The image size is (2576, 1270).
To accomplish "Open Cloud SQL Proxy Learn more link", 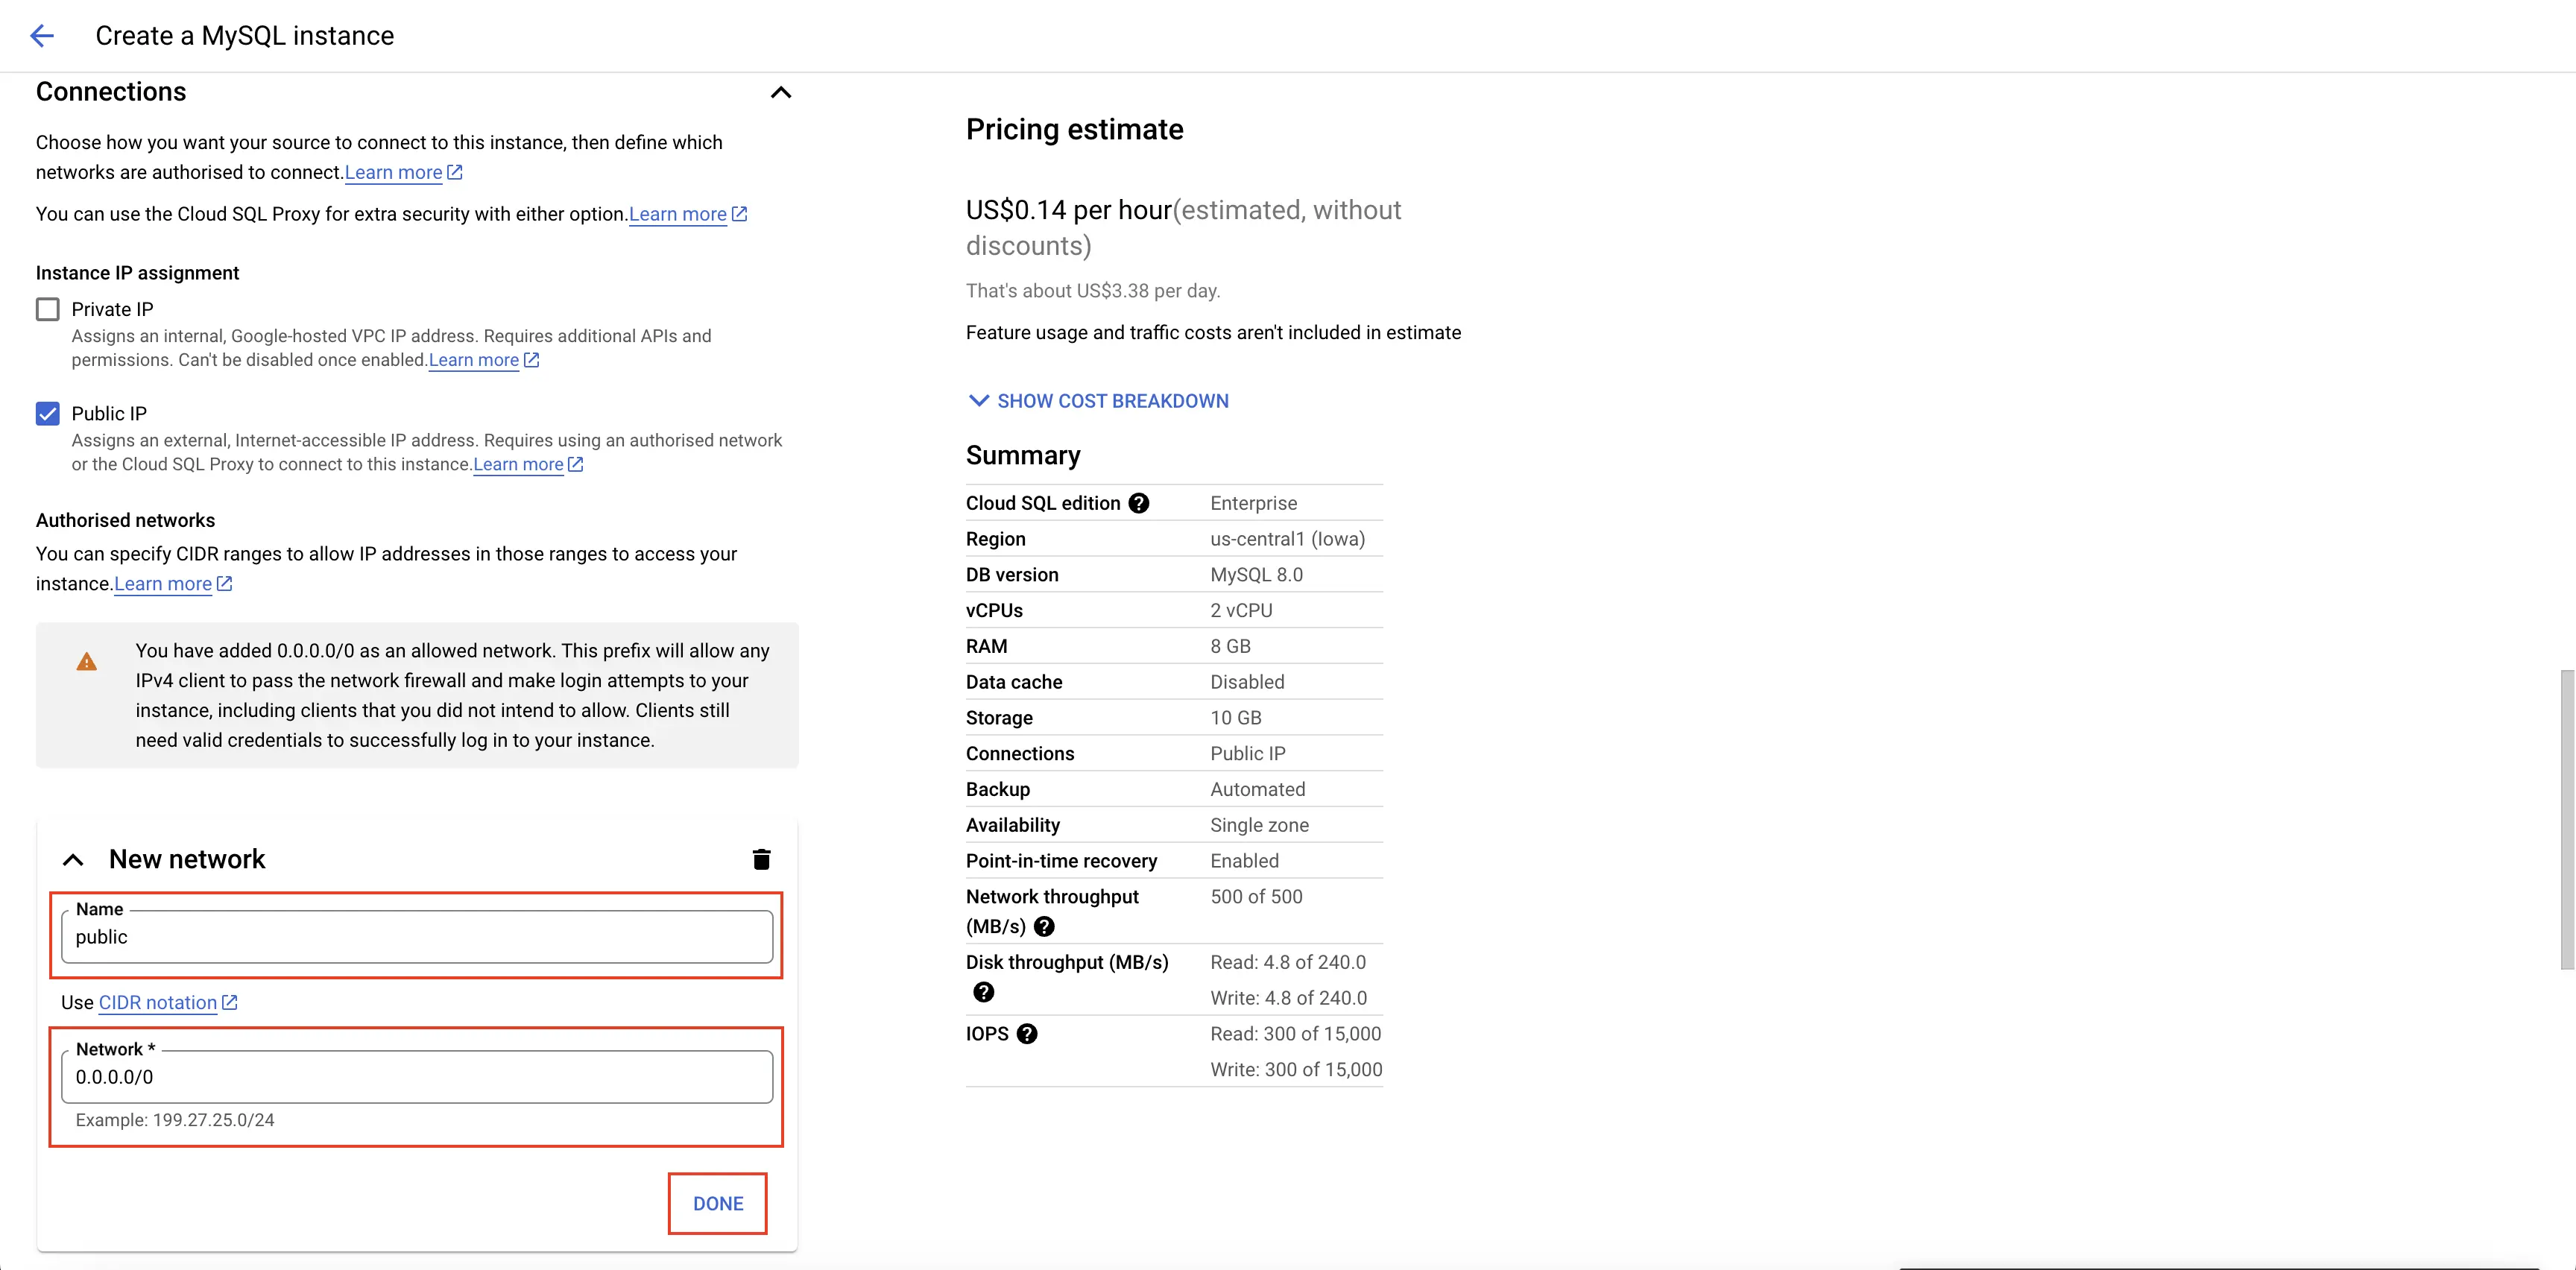I will tap(688, 214).
